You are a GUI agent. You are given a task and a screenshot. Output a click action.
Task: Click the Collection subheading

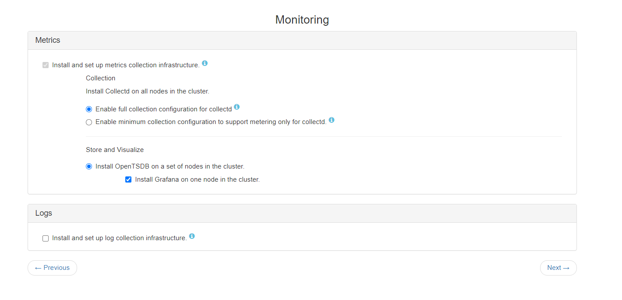point(100,78)
